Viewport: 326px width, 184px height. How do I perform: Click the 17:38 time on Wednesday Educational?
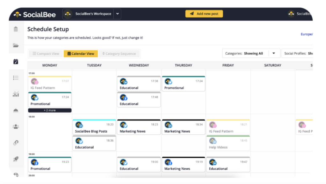(155, 81)
